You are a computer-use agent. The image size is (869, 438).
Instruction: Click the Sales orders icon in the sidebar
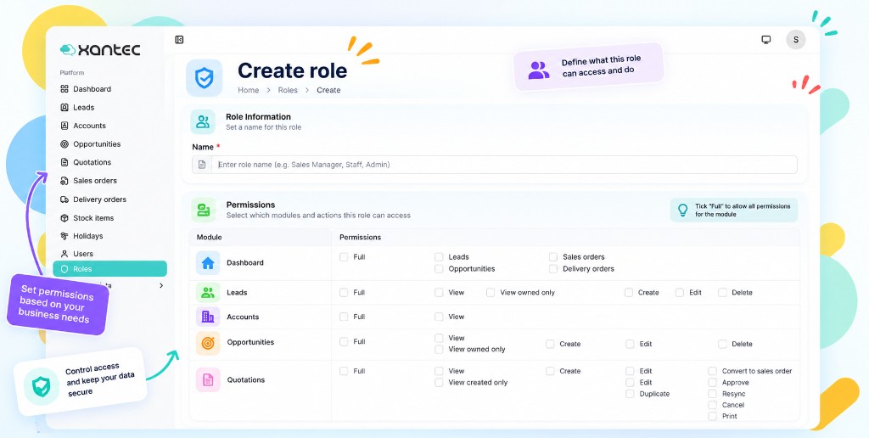coord(64,181)
